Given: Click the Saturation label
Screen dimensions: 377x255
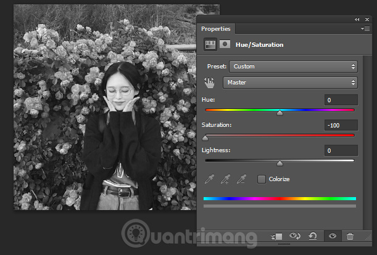Looking at the screenshot, I should point(217,125).
